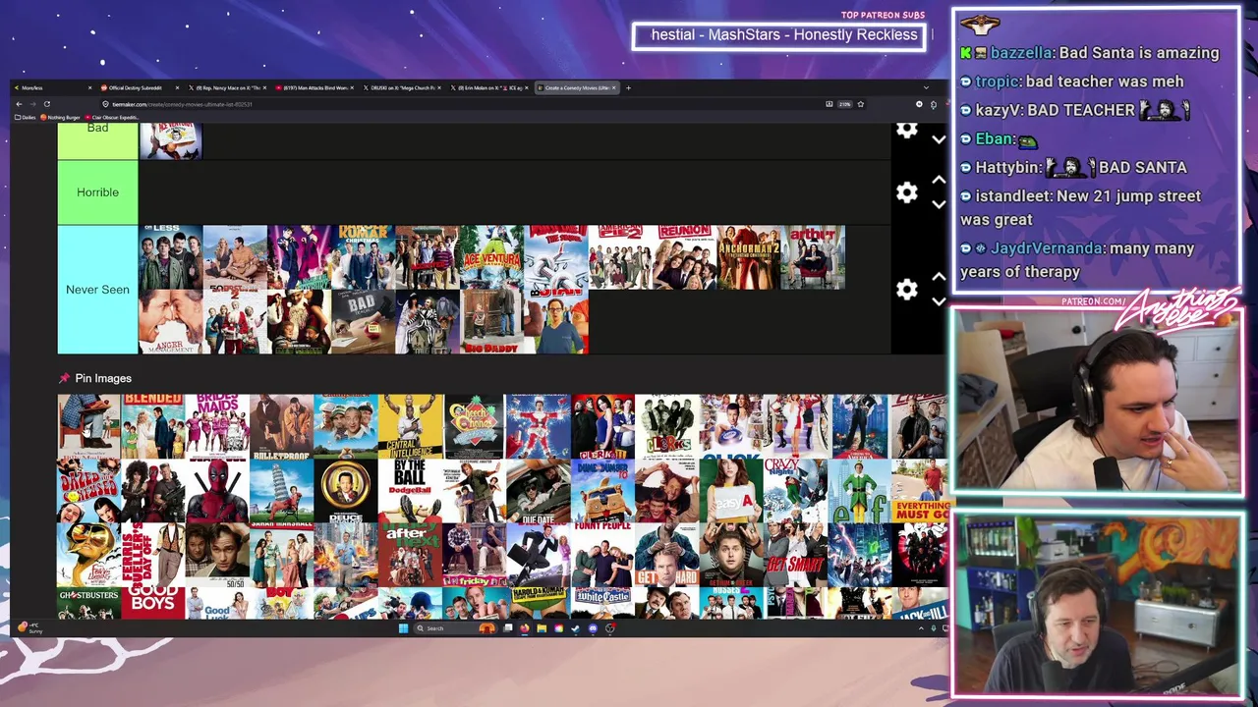Select the Due Date poster
This screenshot has width=1258, height=707.
pyautogui.click(x=538, y=491)
